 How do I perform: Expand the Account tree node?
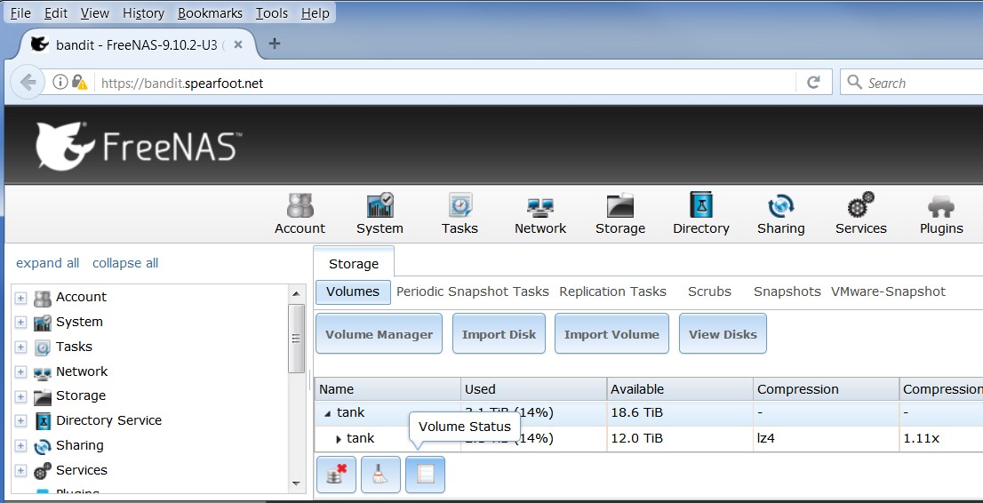(x=20, y=298)
